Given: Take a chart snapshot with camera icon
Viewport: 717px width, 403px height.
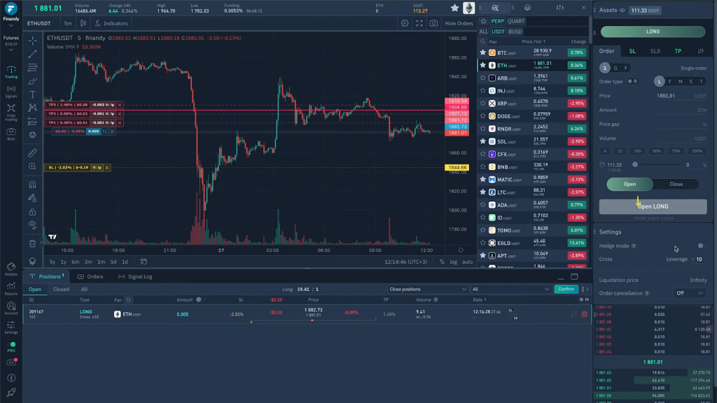Looking at the screenshot, I should (x=433, y=23).
